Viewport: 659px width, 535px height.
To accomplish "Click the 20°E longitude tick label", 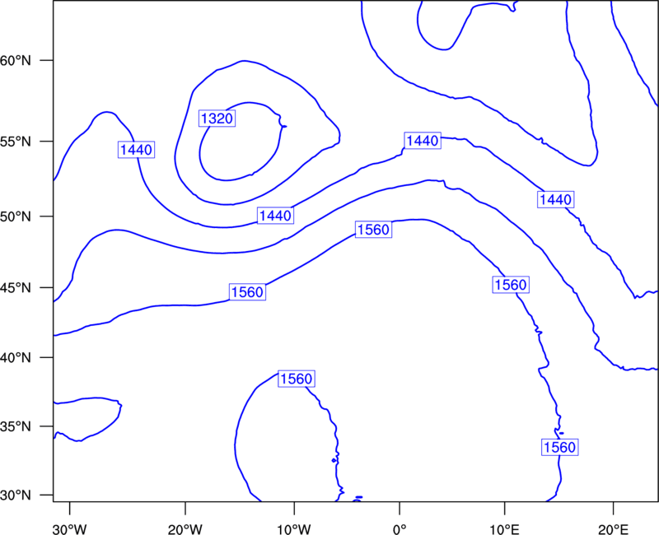I will (613, 529).
